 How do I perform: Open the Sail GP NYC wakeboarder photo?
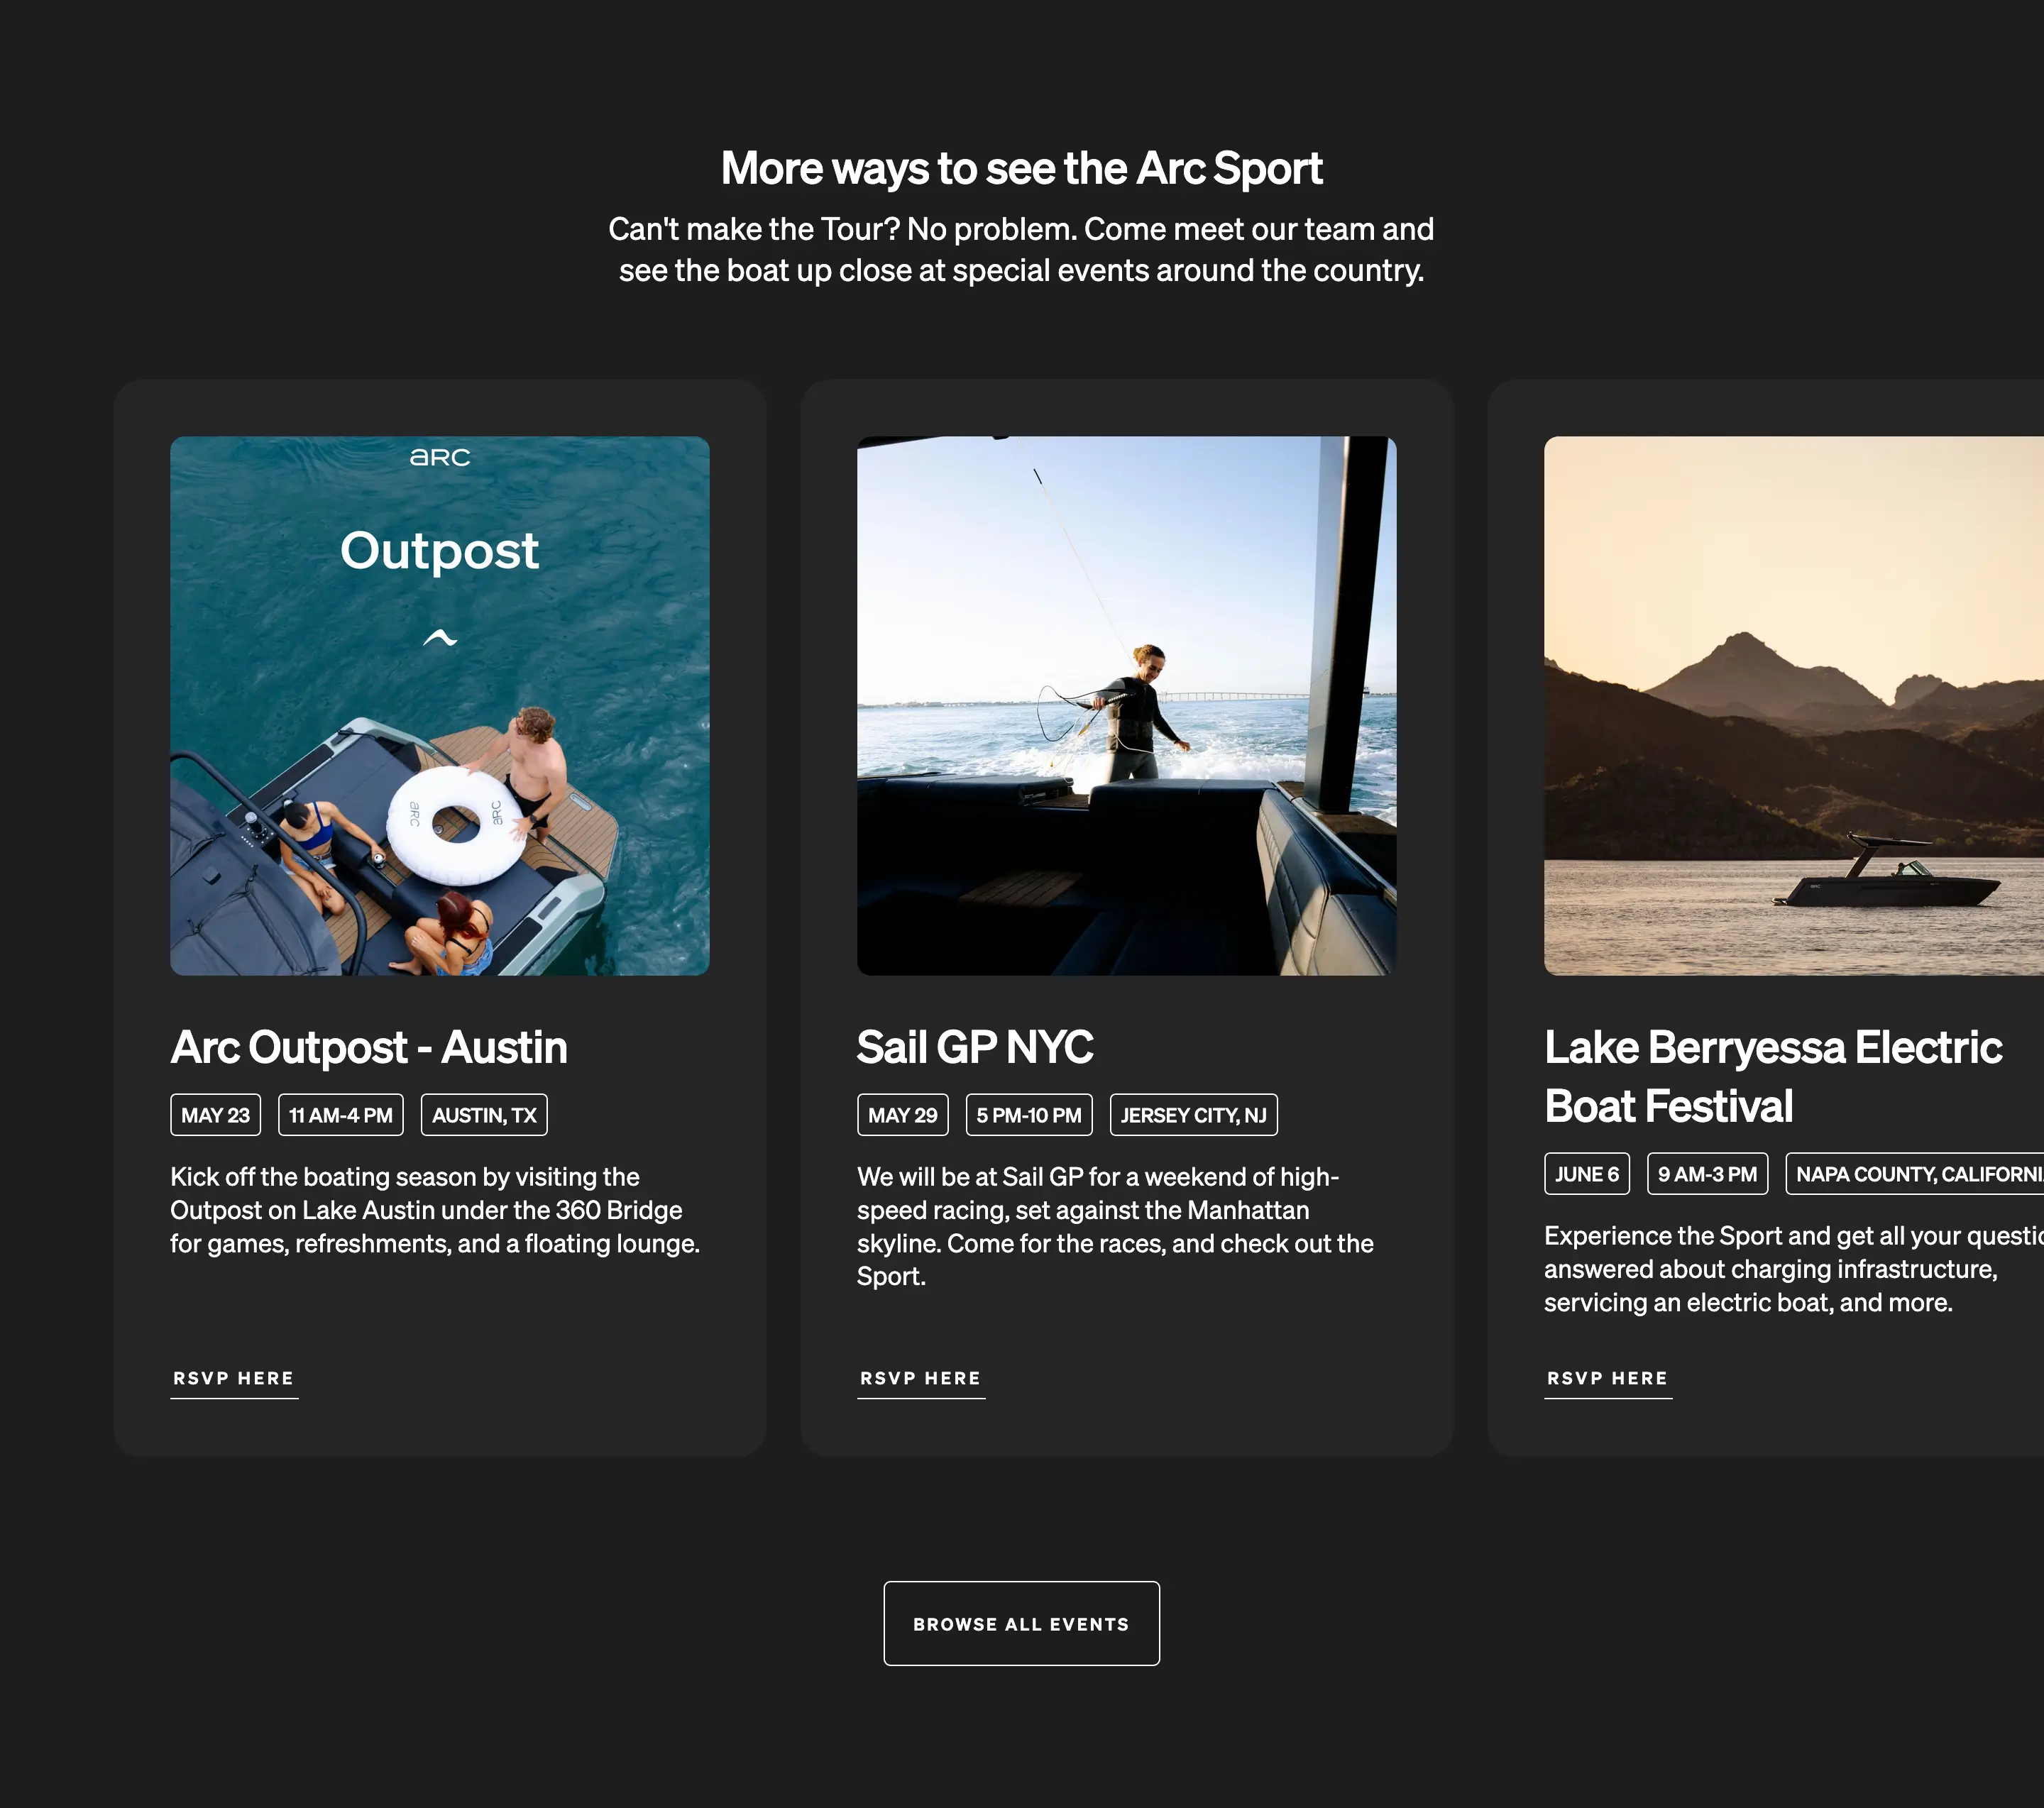1126,705
